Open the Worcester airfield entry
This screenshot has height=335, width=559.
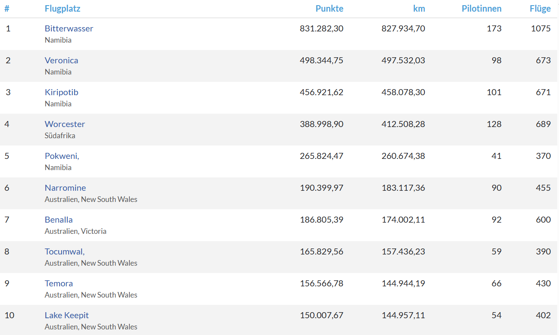[x=65, y=124]
